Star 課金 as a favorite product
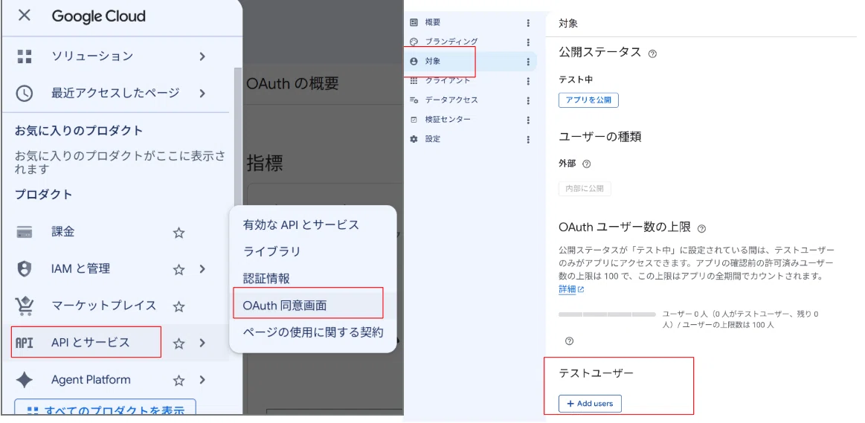865x423 pixels. 179,232
